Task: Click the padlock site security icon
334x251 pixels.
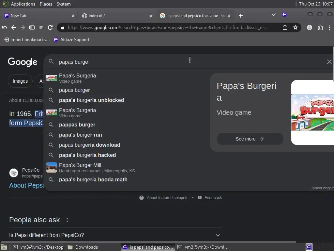Action: (62, 27)
